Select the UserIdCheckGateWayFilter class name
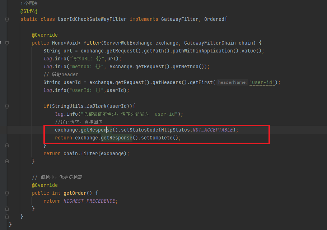327x230 pixels. tap(92, 19)
